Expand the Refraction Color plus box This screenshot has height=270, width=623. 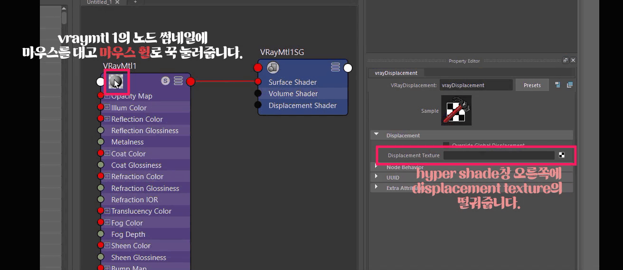(x=107, y=176)
